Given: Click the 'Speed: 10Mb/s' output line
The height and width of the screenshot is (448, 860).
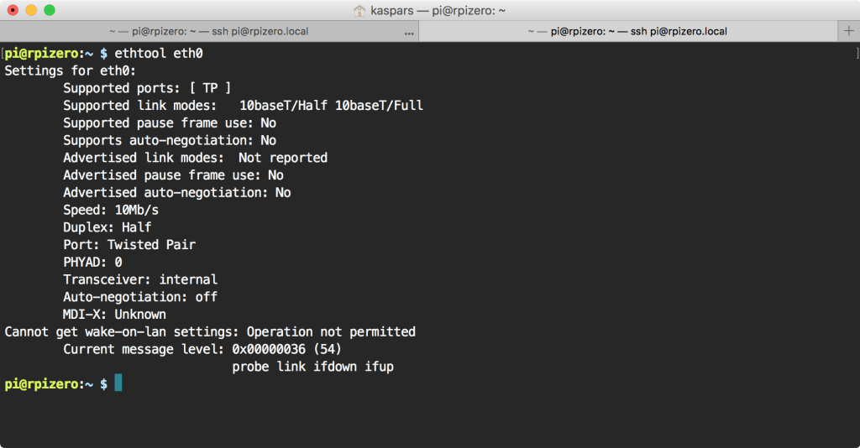Looking at the screenshot, I should [111, 210].
